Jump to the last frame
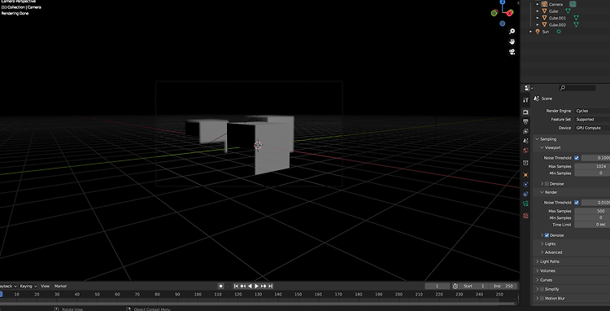Image resolution: width=610 pixels, height=311 pixels. [271, 286]
